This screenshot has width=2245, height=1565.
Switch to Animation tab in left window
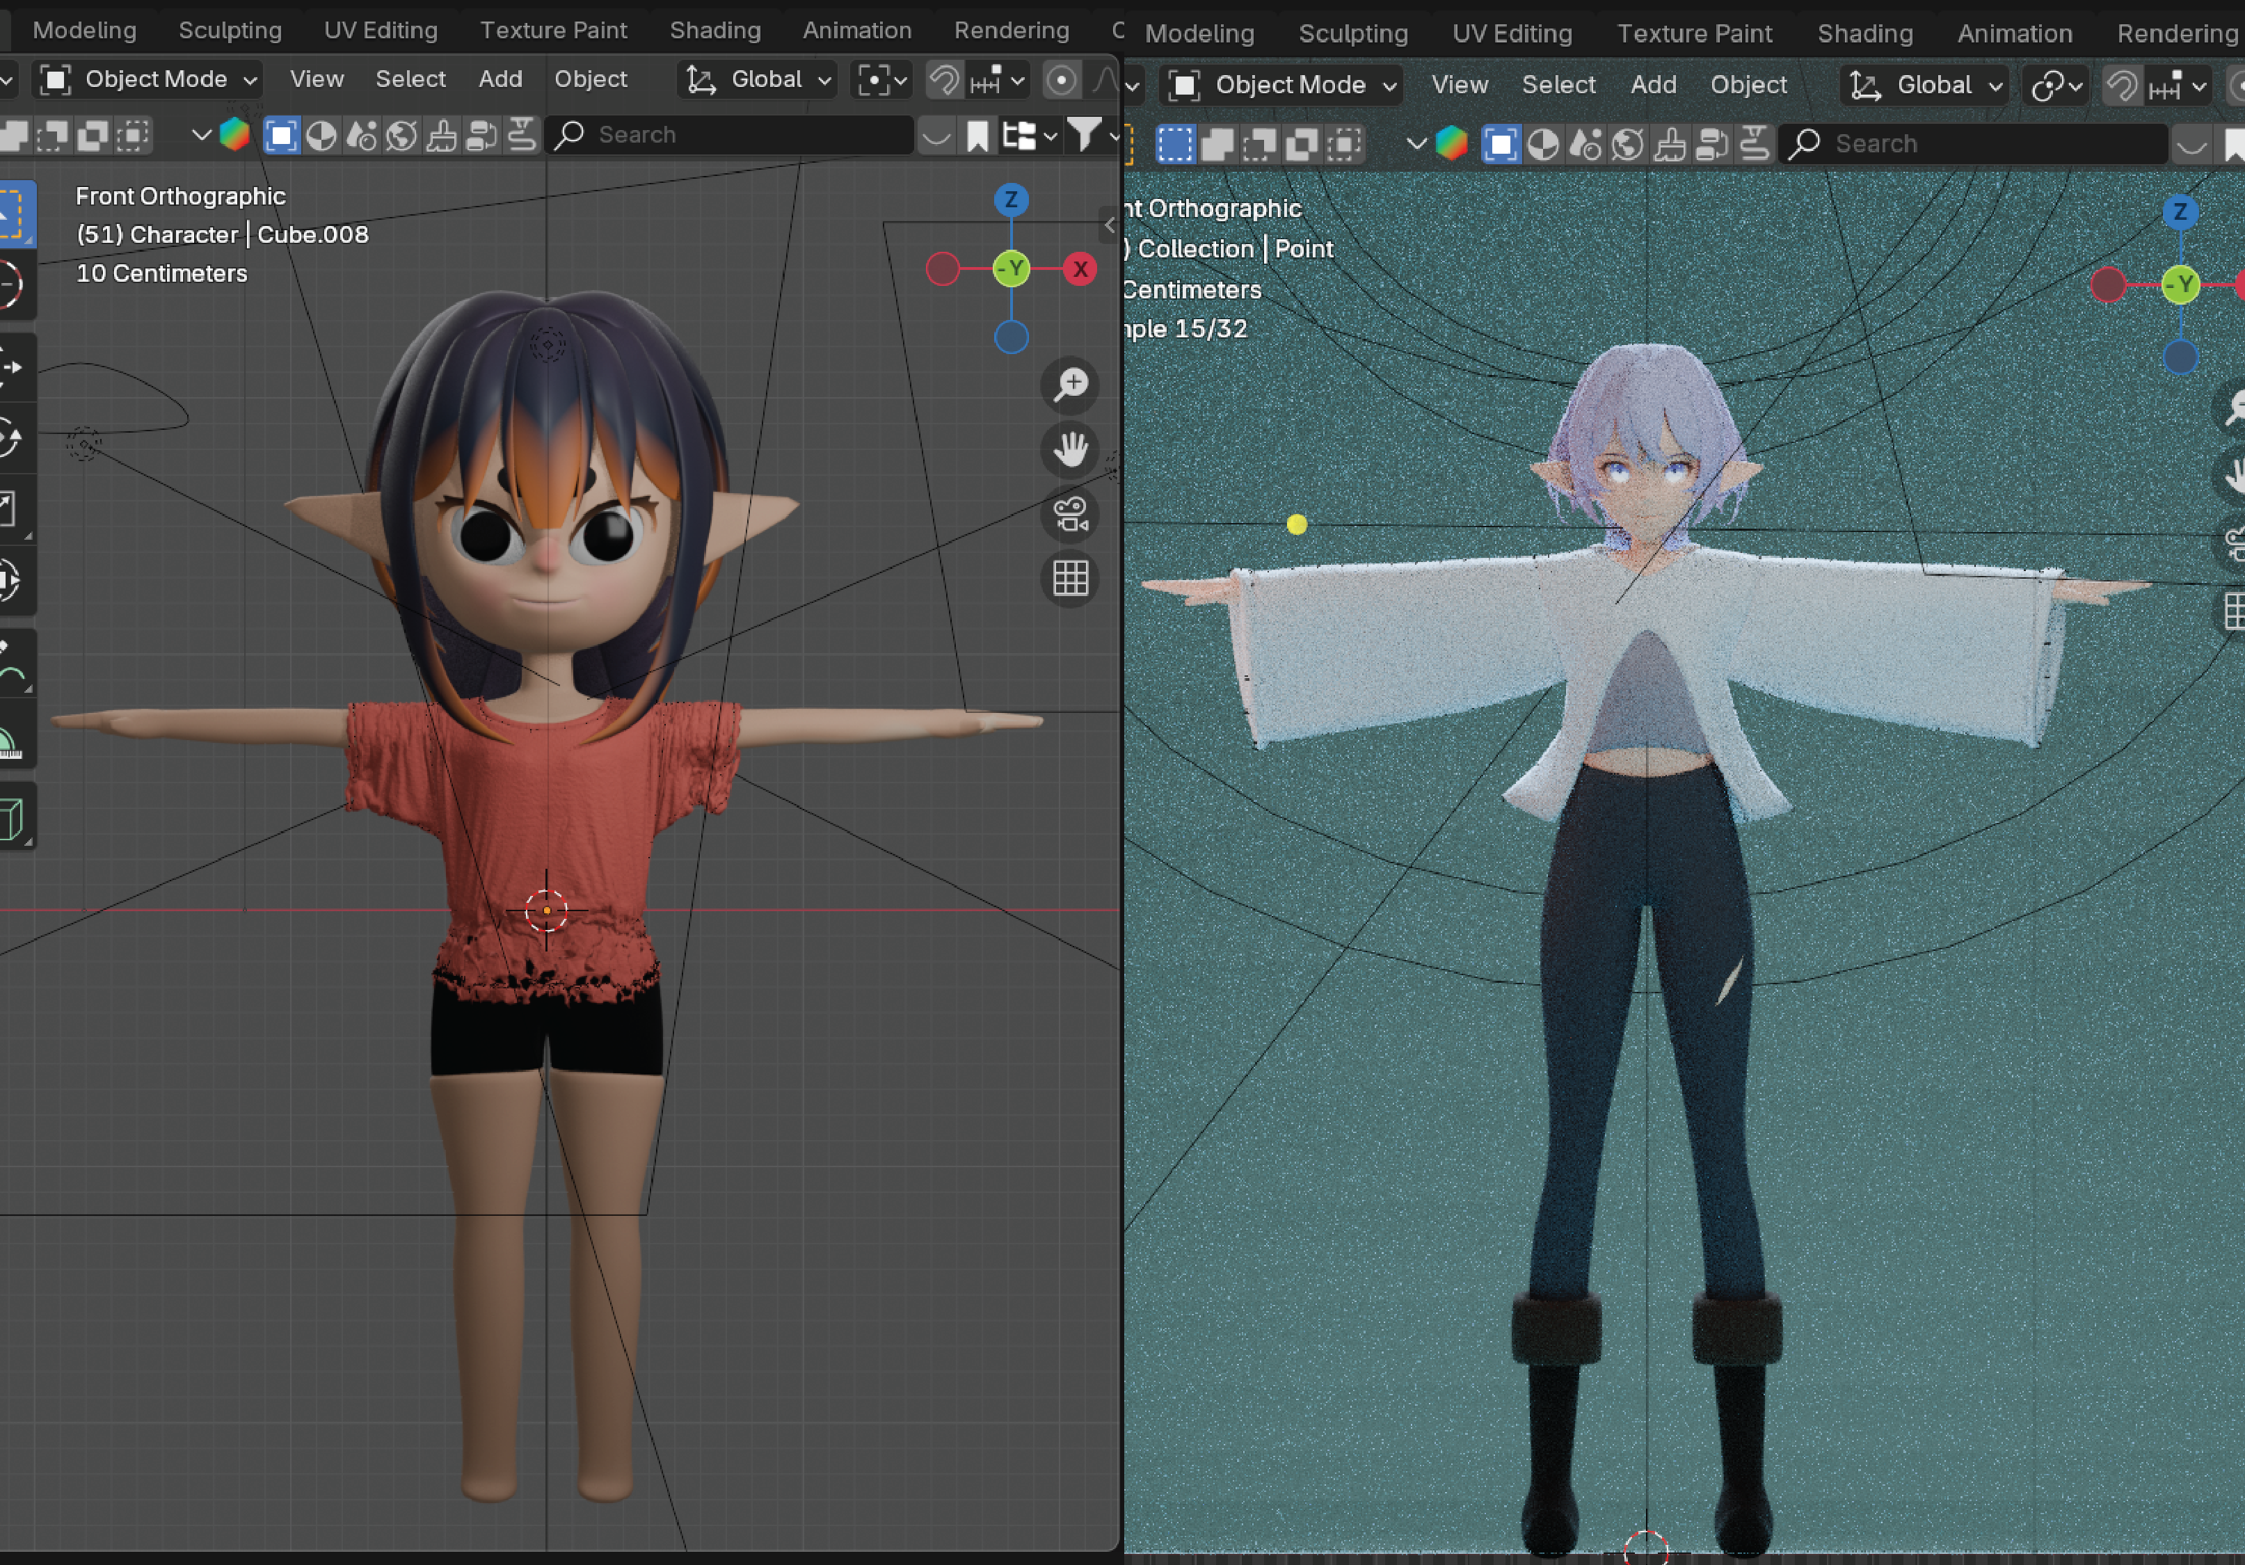click(x=858, y=31)
